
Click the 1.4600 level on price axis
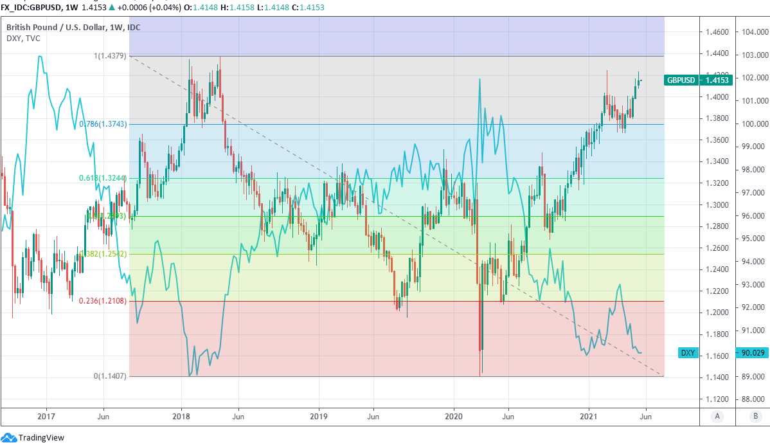pyautogui.click(x=717, y=32)
